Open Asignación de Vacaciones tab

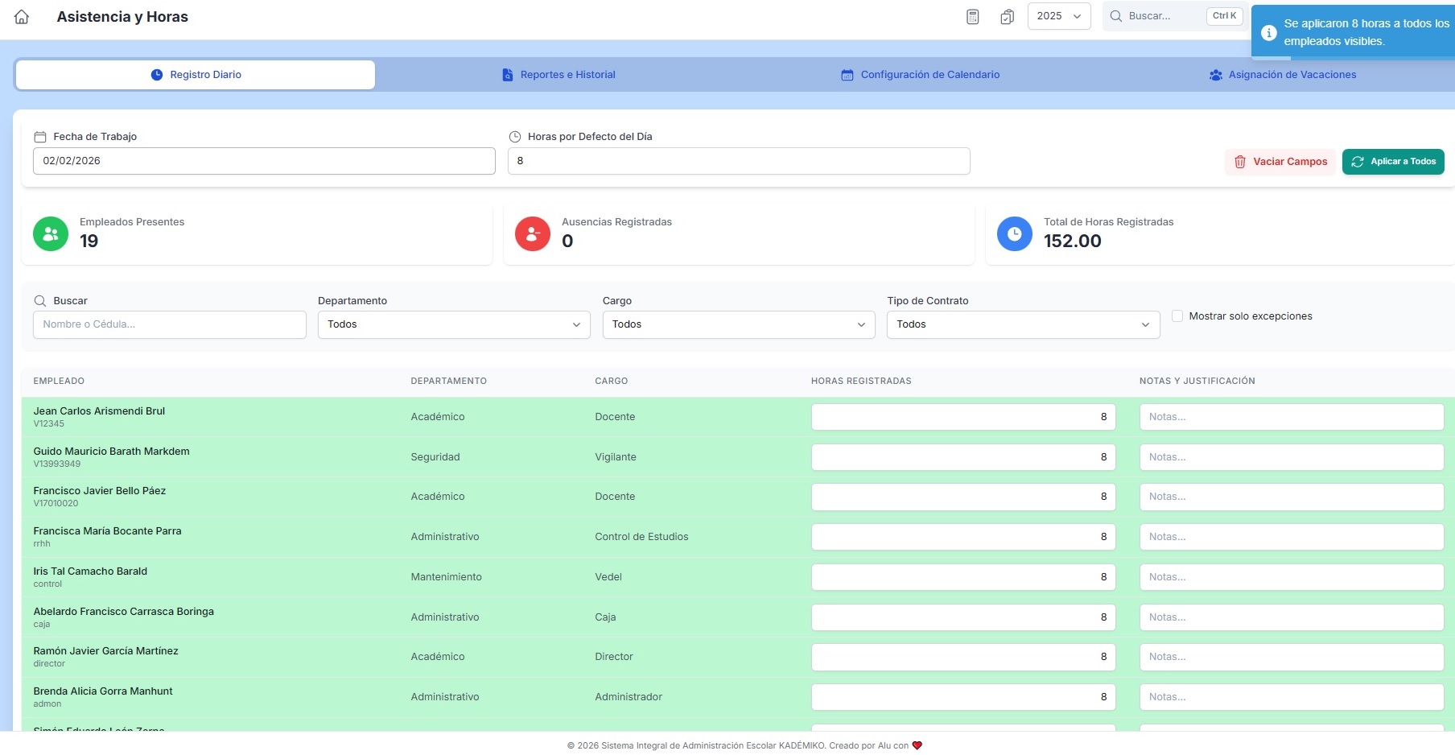pyautogui.click(x=1283, y=75)
